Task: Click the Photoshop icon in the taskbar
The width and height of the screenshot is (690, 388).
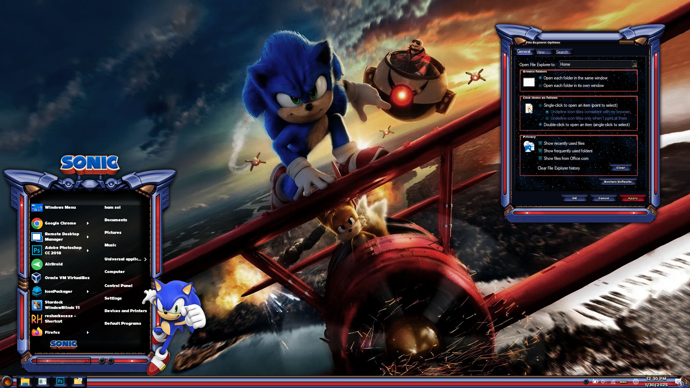Action: pos(60,381)
